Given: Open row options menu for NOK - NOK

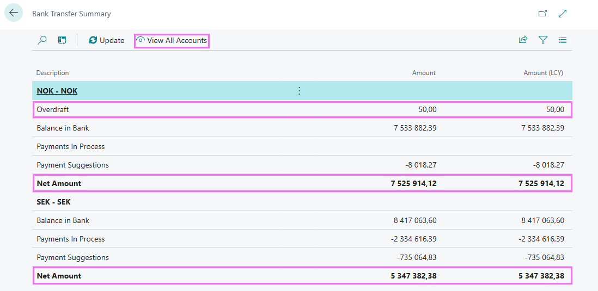Looking at the screenshot, I should click(x=299, y=91).
